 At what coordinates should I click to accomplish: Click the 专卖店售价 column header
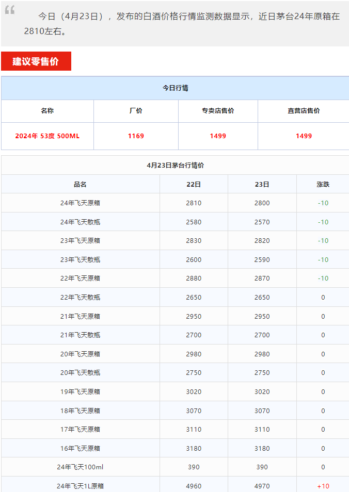coord(218,111)
